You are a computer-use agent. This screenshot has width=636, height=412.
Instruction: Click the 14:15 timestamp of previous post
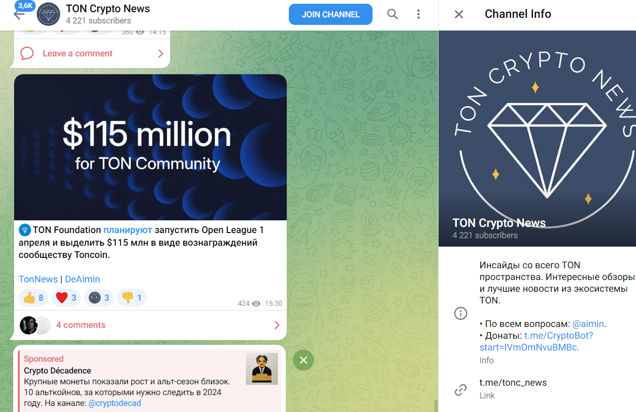pos(157,32)
